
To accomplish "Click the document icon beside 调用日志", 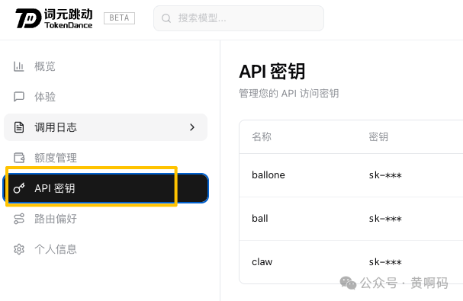I will coord(19,127).
